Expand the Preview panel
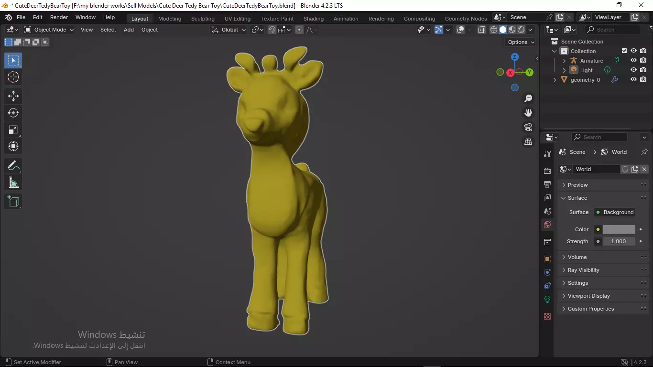This screenshot has width=653, height=367. coord(603,185)
